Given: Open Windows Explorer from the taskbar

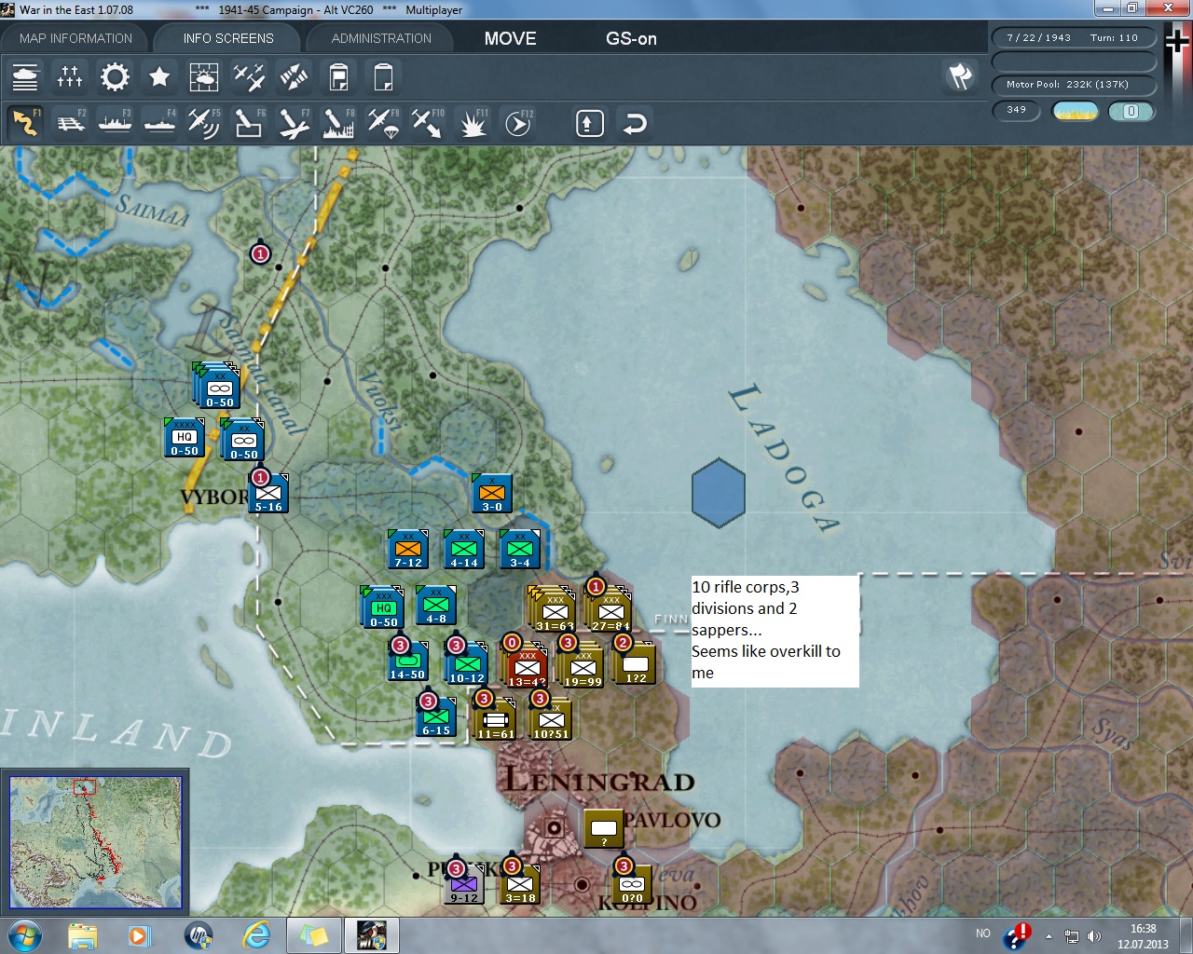Looking at the screenshot, I should pyautogui.click(x=83, y=935).
